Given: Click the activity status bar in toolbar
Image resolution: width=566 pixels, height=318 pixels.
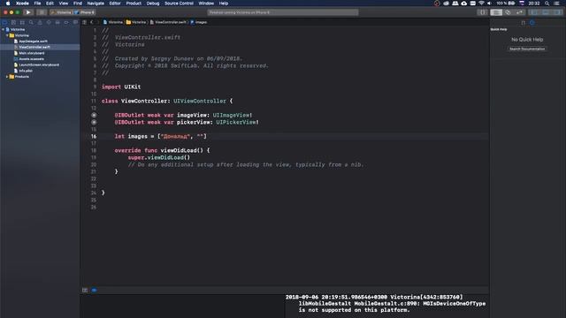Looking at the screenshot, I should 283,12.
